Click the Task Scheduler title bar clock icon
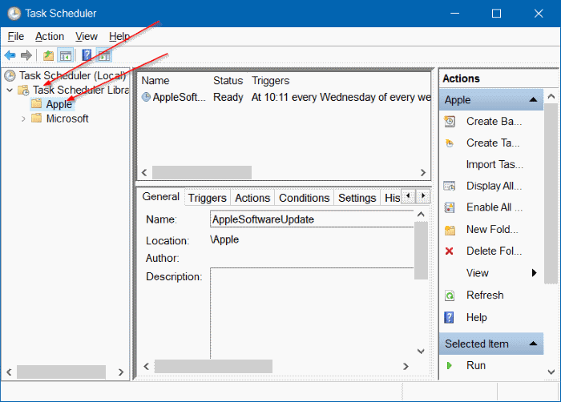Screen dimensions: 561x402 pyautogui.click(x=14, y=14)
